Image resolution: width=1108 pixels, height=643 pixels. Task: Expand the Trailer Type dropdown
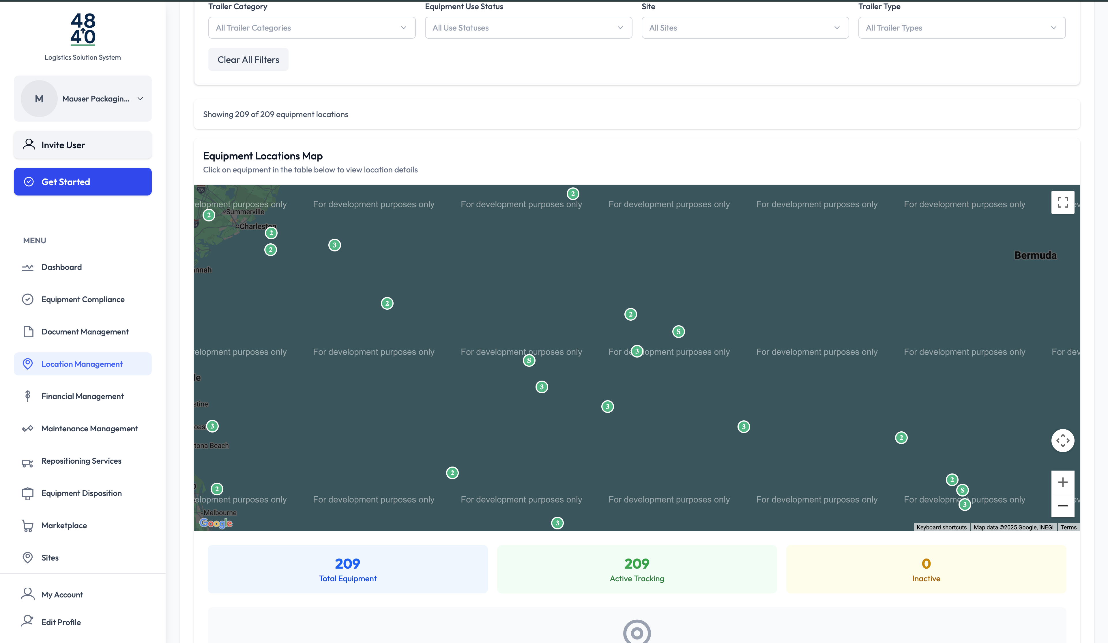(x=962, y=28)
